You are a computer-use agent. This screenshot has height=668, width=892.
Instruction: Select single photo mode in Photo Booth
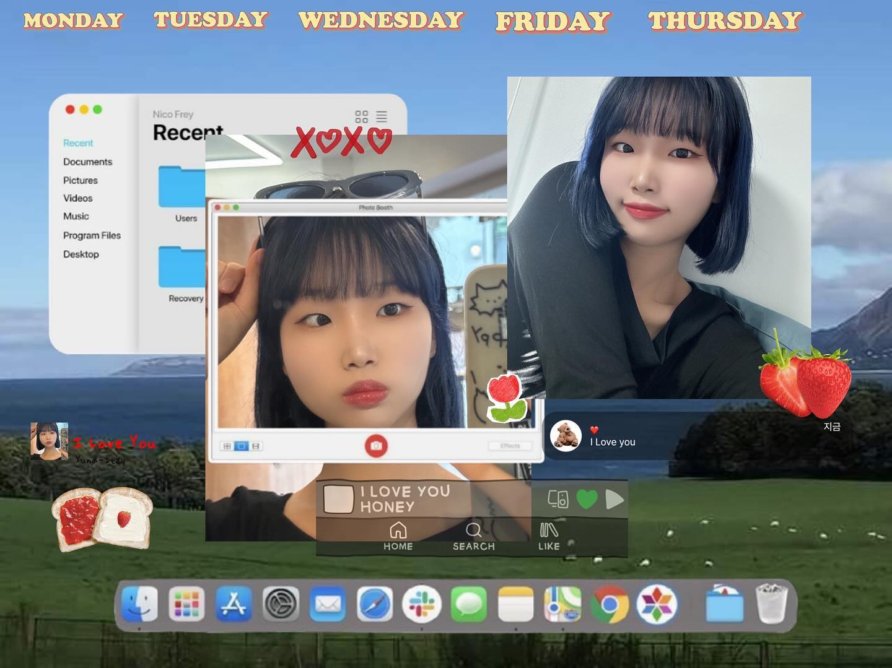[242, 446]
